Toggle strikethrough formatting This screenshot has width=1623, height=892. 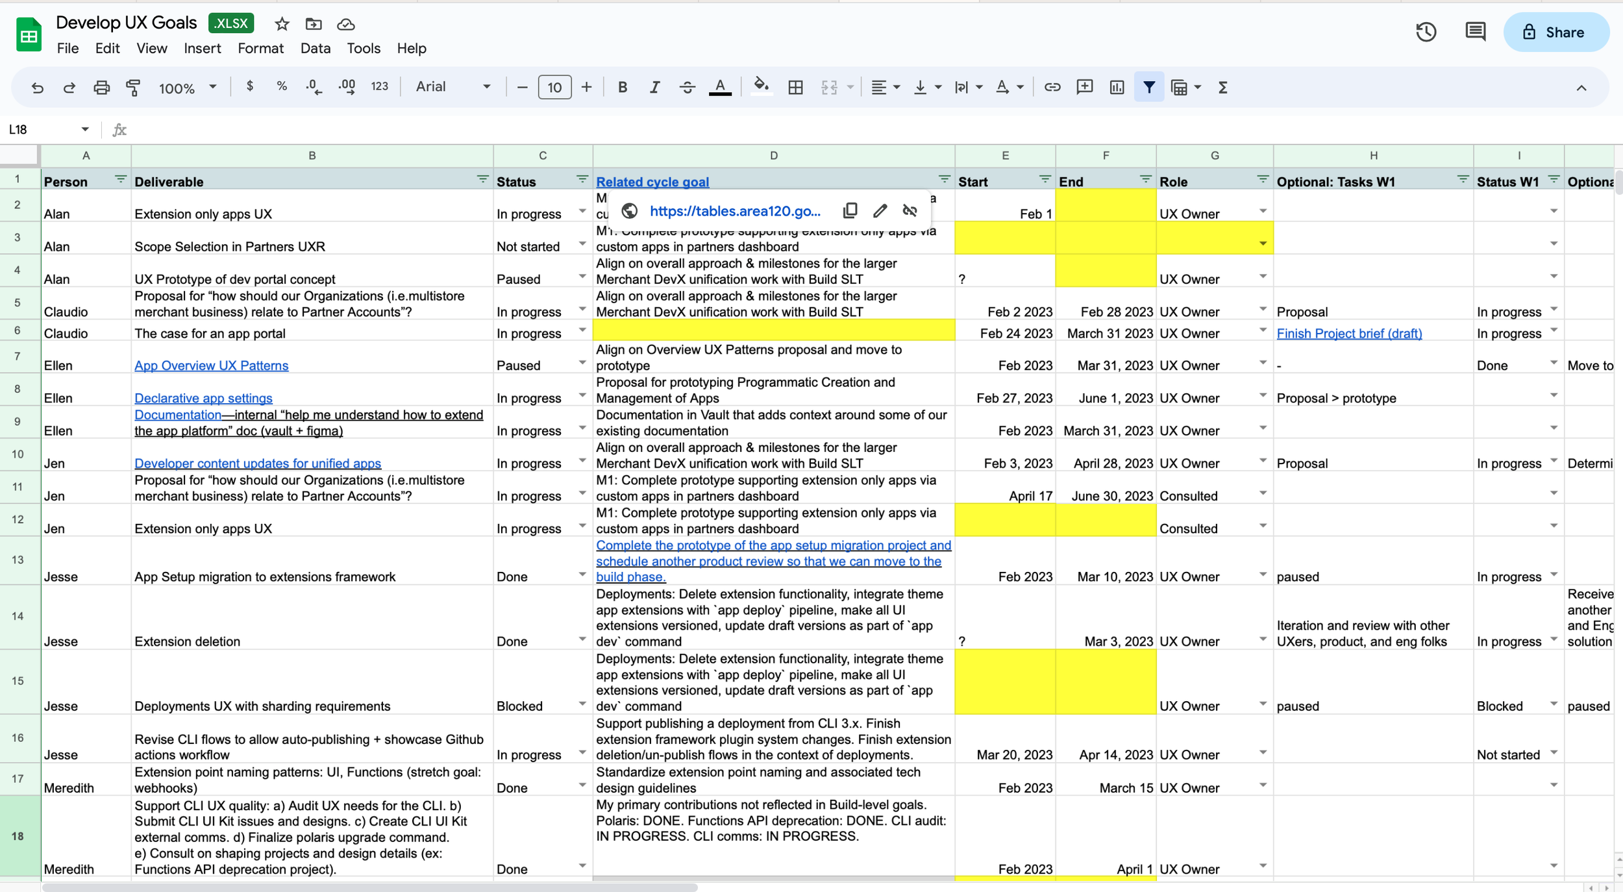687,87
